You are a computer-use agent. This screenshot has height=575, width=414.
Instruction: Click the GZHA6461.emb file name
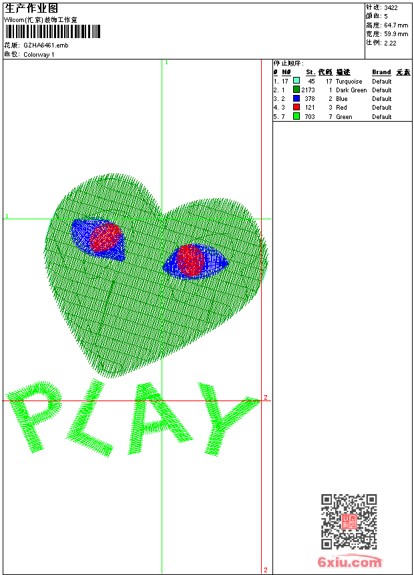(x=45, y=45)
